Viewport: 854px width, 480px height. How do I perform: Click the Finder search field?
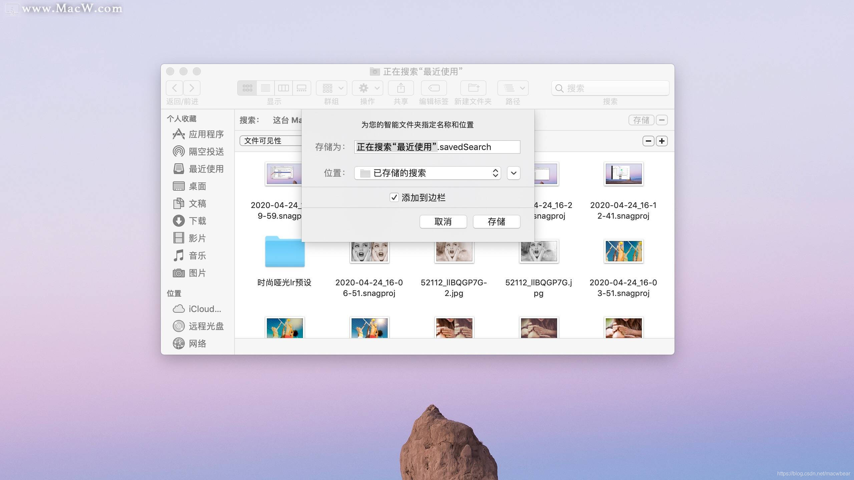pyautogui.click(x=610, y=88)
